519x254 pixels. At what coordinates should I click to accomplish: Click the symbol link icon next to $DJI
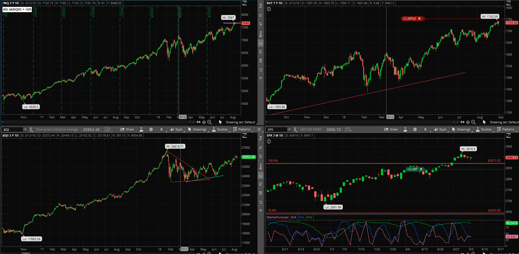[31, 129]
